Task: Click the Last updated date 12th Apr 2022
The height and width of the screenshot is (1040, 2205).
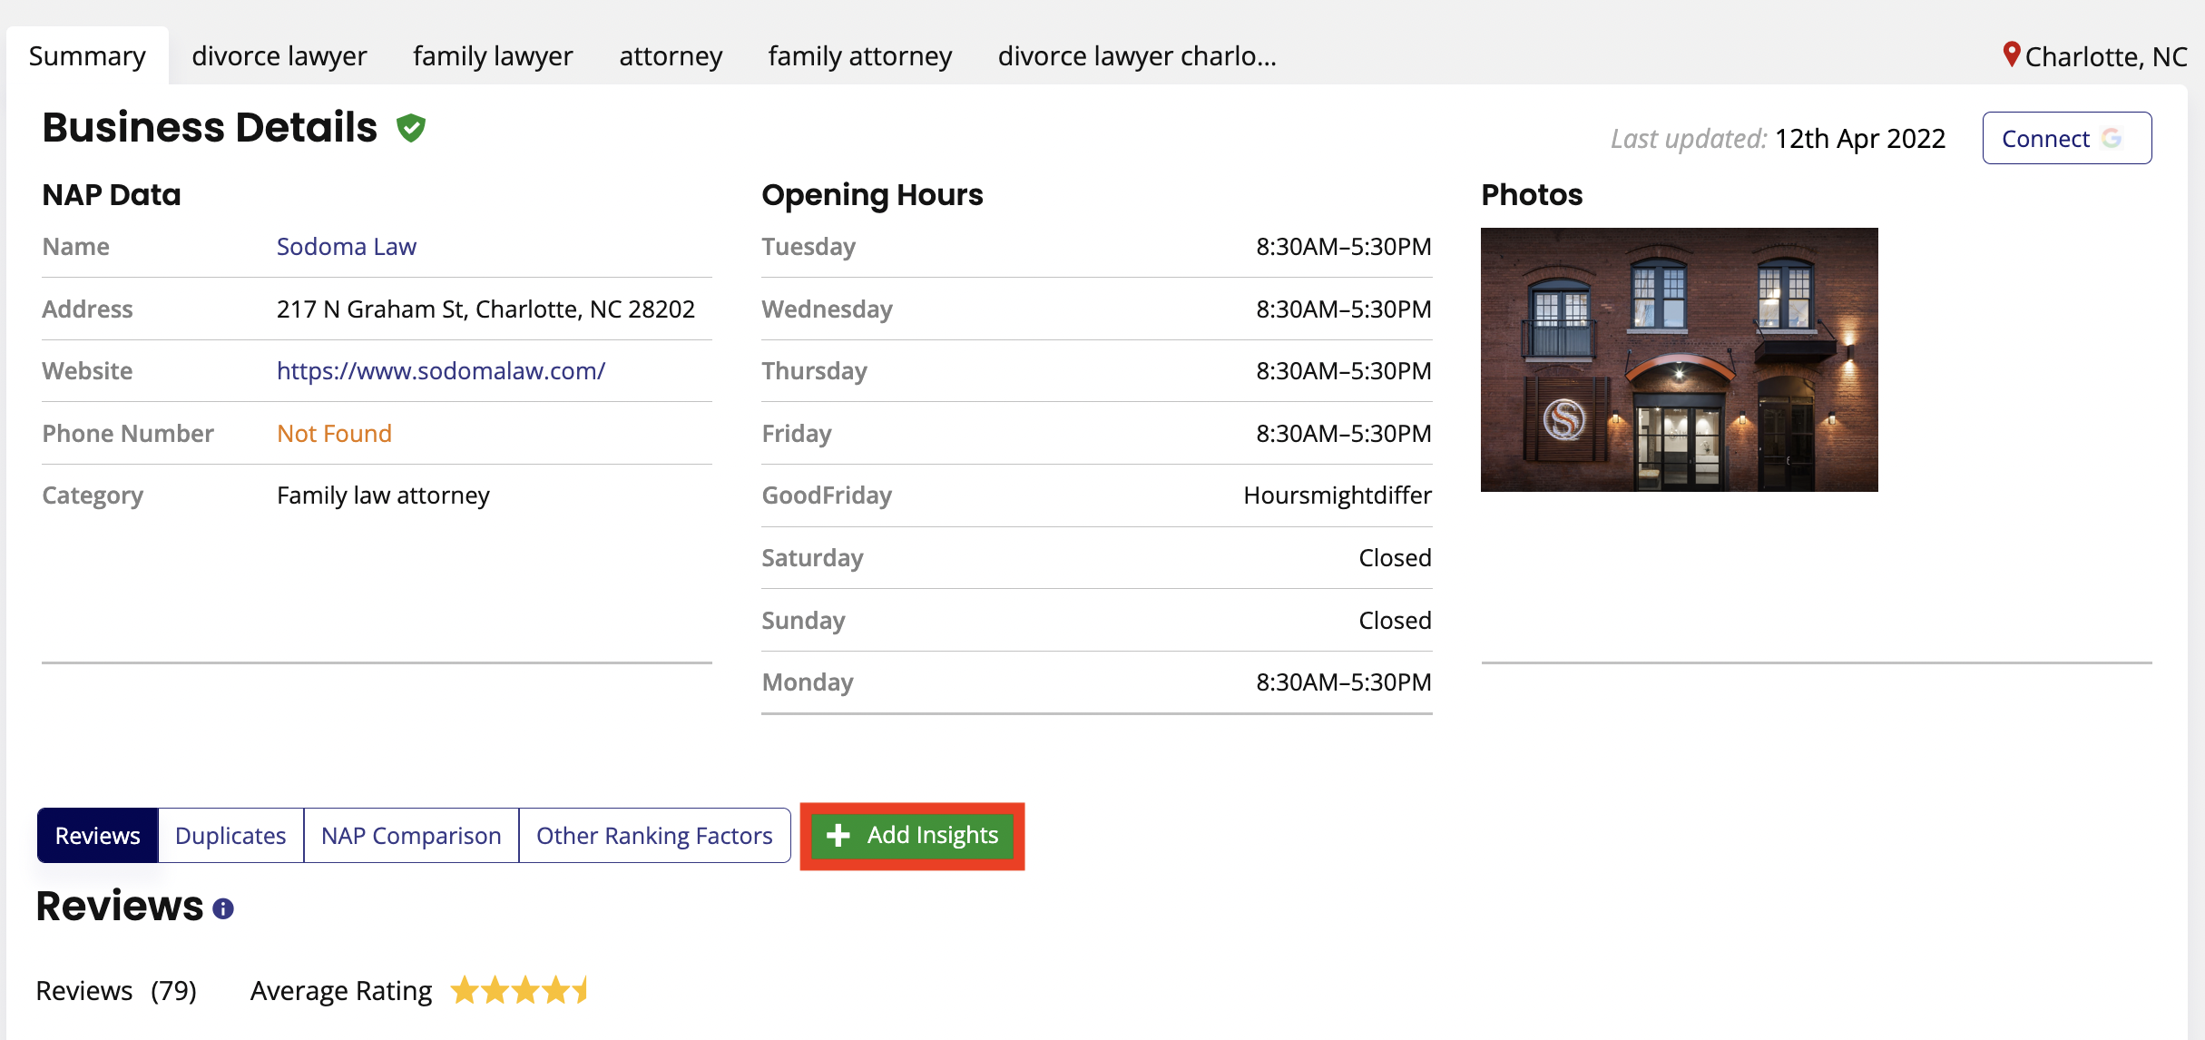Action: pyautogui.click(x=1860, y=139)
